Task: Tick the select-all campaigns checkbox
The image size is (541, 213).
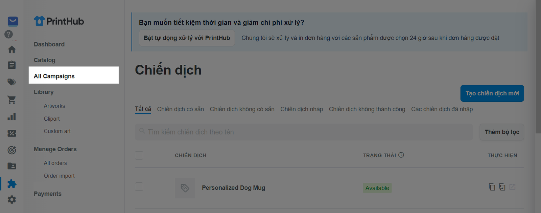Action: pyautogui.click(x=139, y=155)
